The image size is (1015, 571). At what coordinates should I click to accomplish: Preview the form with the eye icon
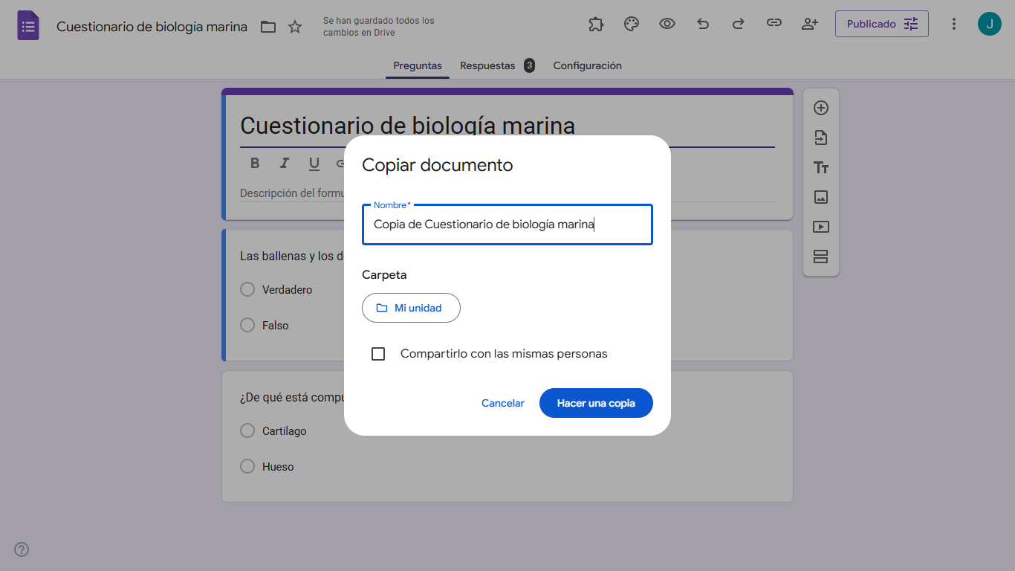tap(667, 24)
